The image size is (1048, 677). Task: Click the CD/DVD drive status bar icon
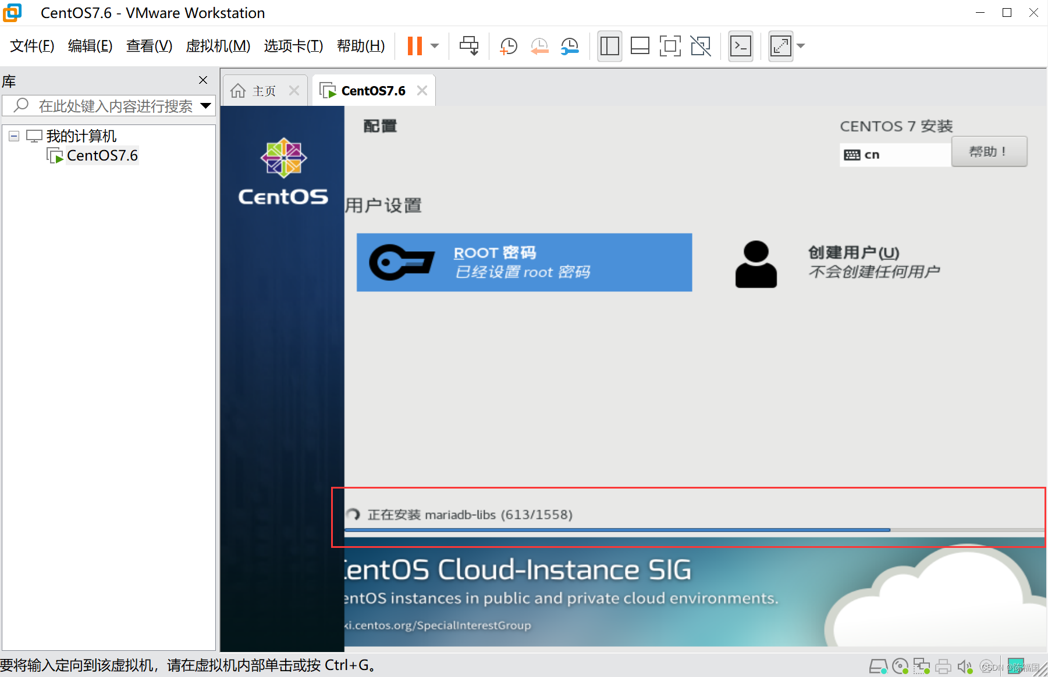(x=900, y=667)
